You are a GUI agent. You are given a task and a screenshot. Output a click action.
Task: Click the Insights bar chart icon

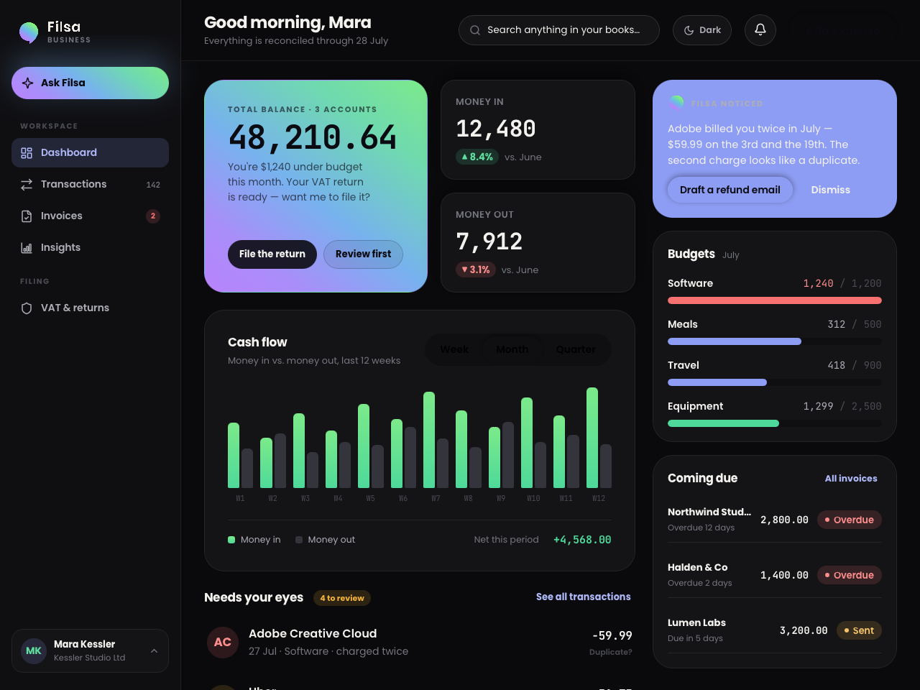27,248
